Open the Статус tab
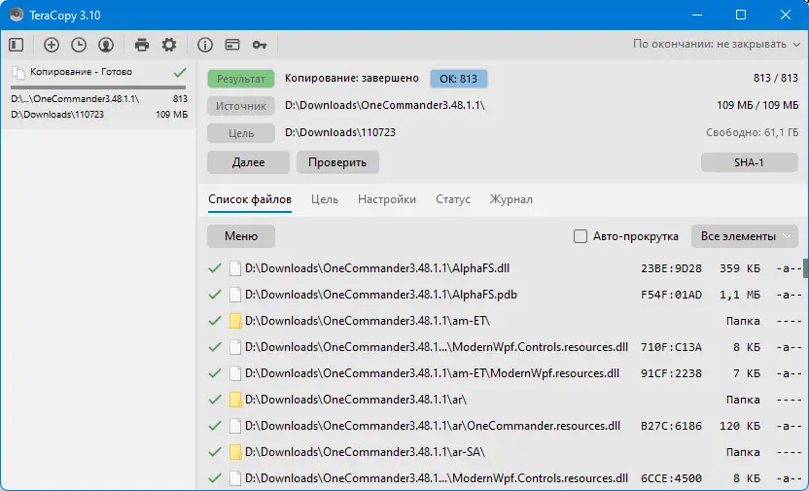 pos(453,199)
